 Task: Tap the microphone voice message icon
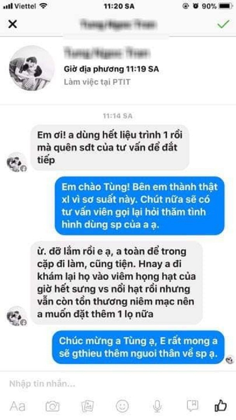(157, 406)
